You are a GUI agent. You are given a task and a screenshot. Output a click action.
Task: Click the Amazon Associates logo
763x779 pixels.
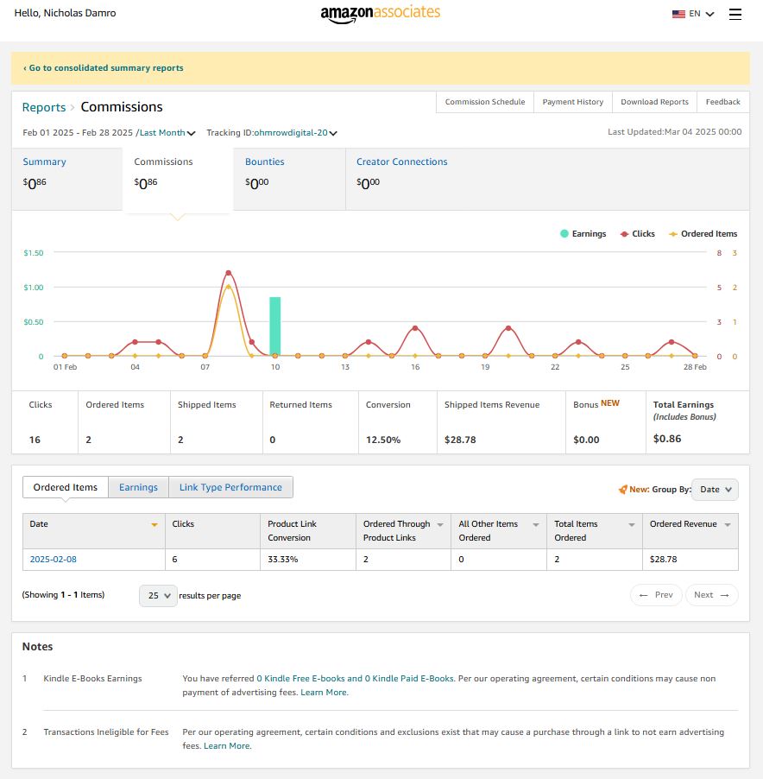click(381, 14)
